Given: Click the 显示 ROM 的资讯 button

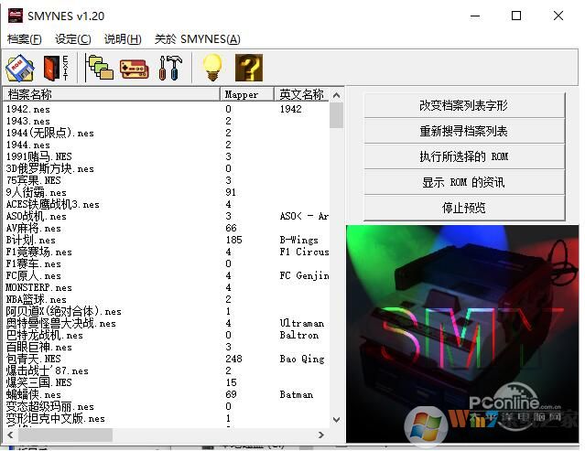Looking at the screenshot, I should (463, 182).
